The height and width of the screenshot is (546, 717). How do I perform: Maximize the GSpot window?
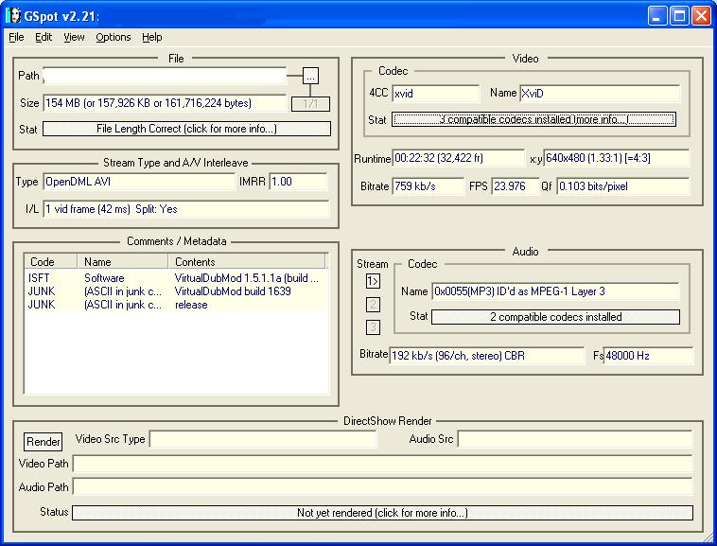pyautogui.click(x=679, y=16)
